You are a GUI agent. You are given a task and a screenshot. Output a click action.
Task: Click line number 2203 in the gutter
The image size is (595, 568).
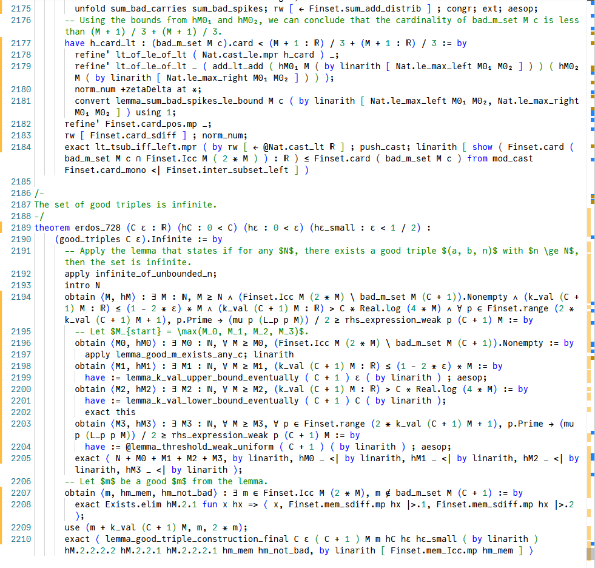point(21,424)
